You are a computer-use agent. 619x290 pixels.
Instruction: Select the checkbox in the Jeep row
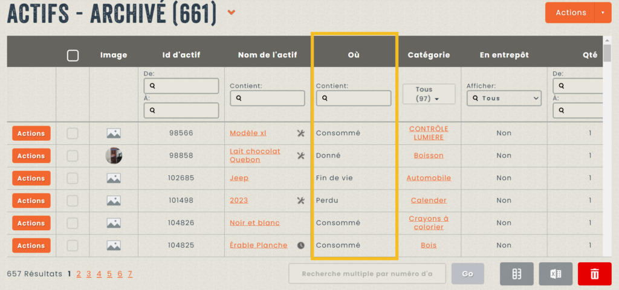click(73, 178)
